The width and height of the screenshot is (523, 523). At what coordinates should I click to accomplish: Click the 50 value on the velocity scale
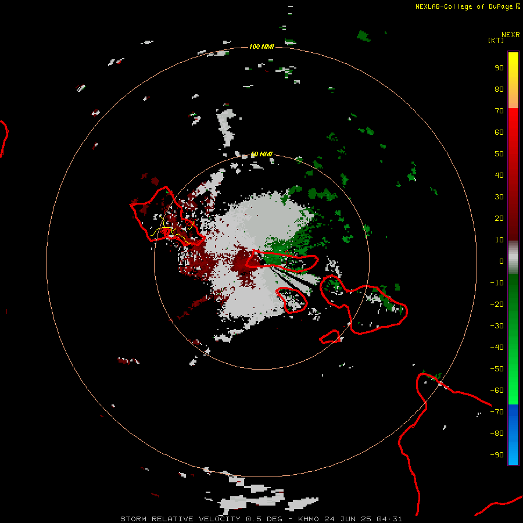[499, 154]
